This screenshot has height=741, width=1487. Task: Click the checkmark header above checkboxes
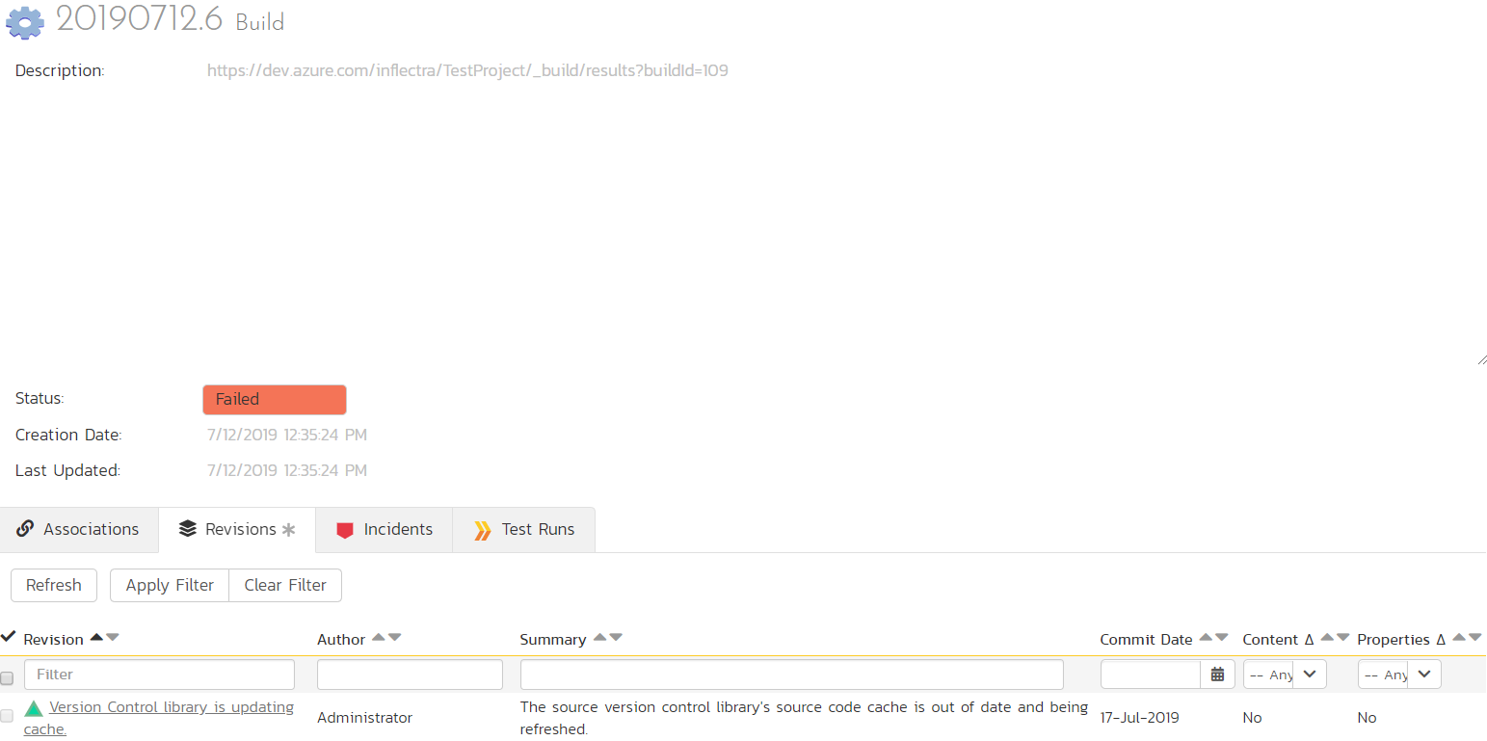[x=9, y=637]
